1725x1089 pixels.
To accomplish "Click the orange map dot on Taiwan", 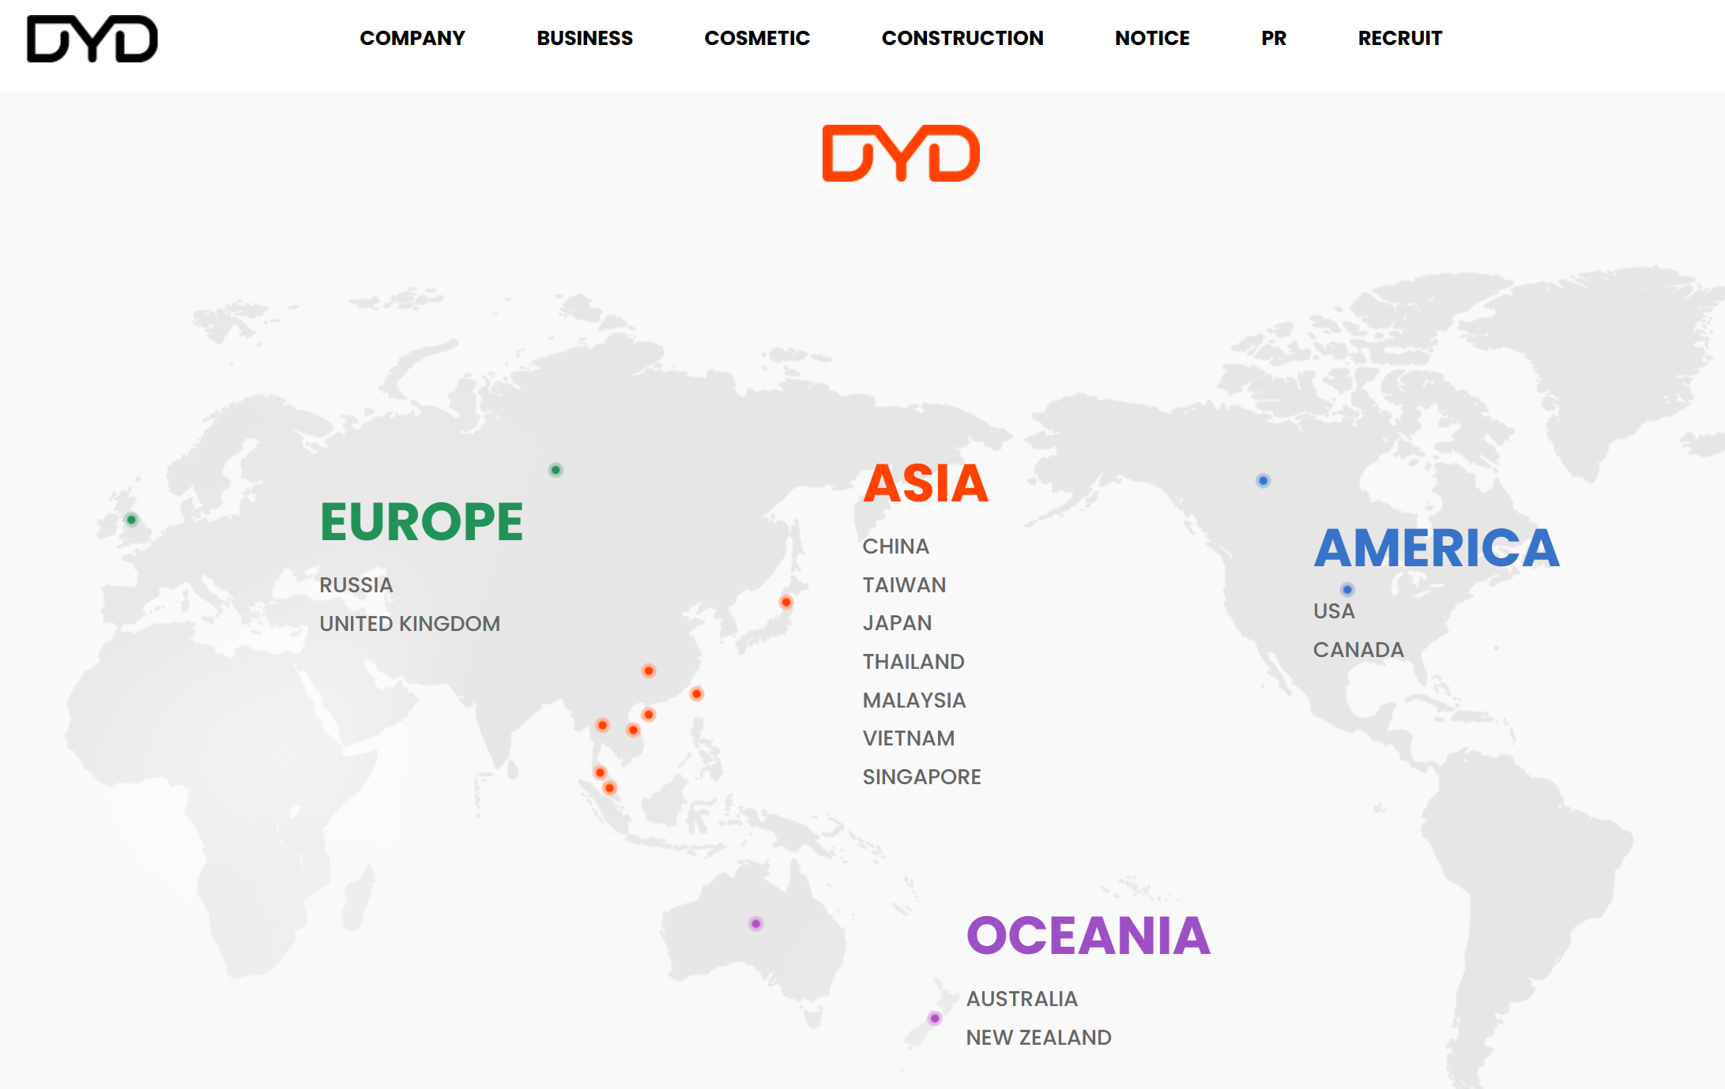I will (696, 693).
